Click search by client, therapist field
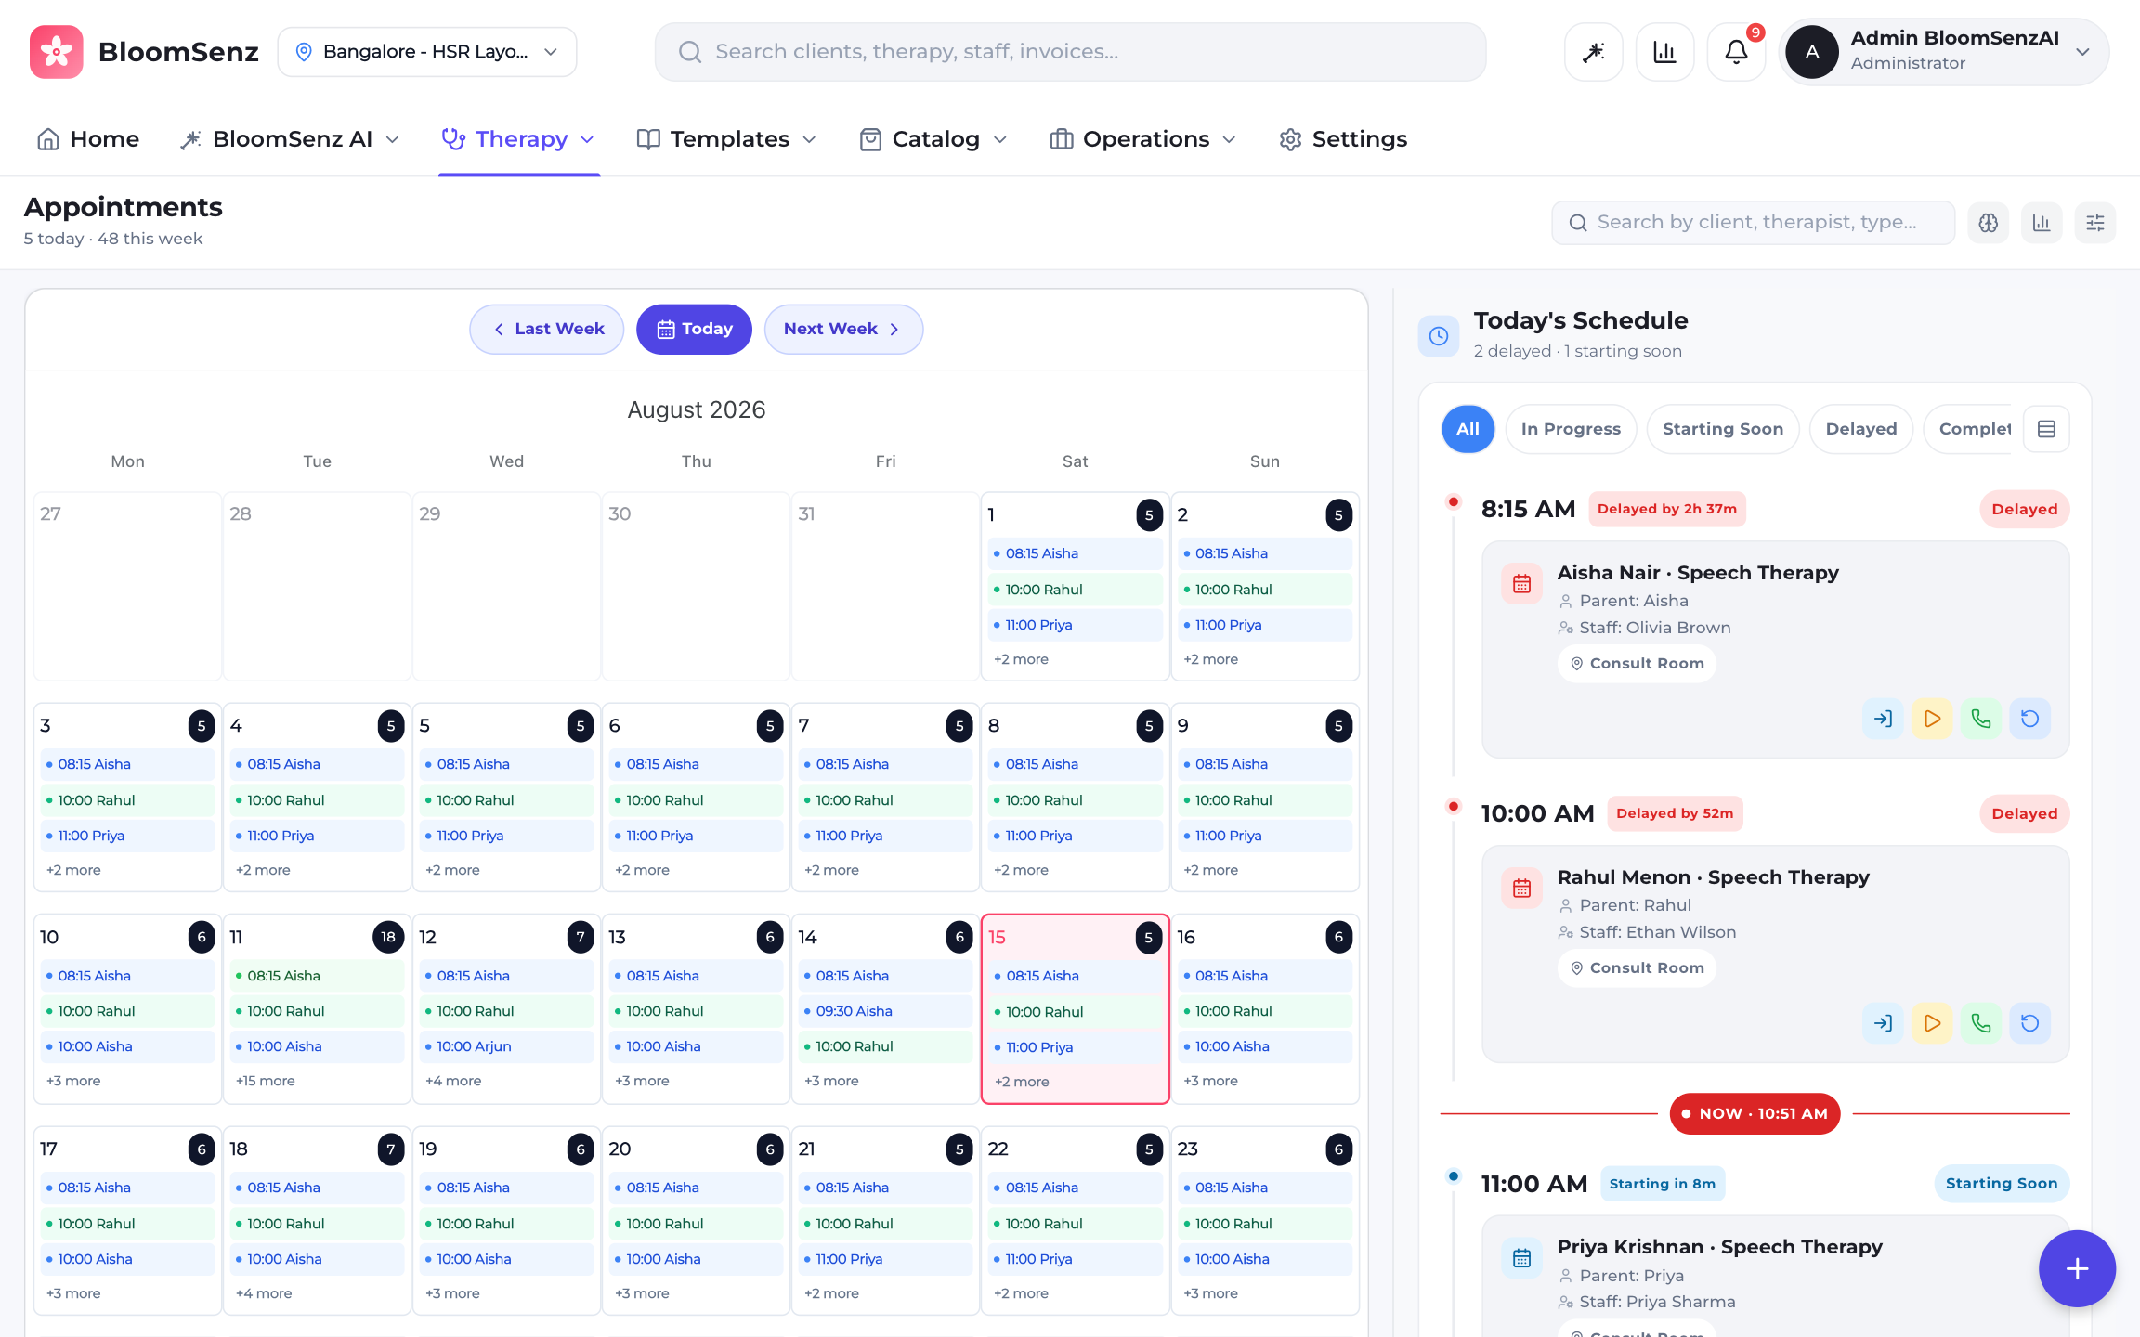 tap(1753, 223)
